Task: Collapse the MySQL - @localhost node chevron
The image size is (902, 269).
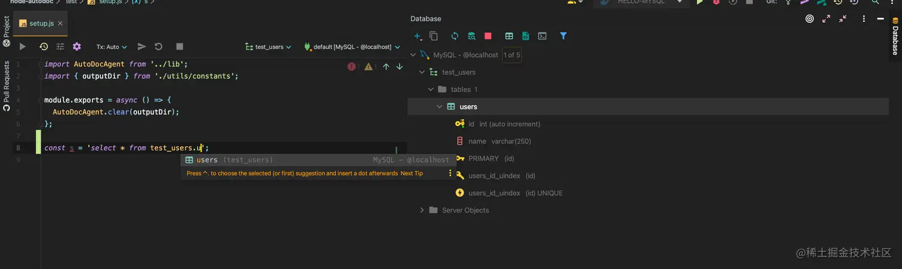Action: (x=413, y=55)
